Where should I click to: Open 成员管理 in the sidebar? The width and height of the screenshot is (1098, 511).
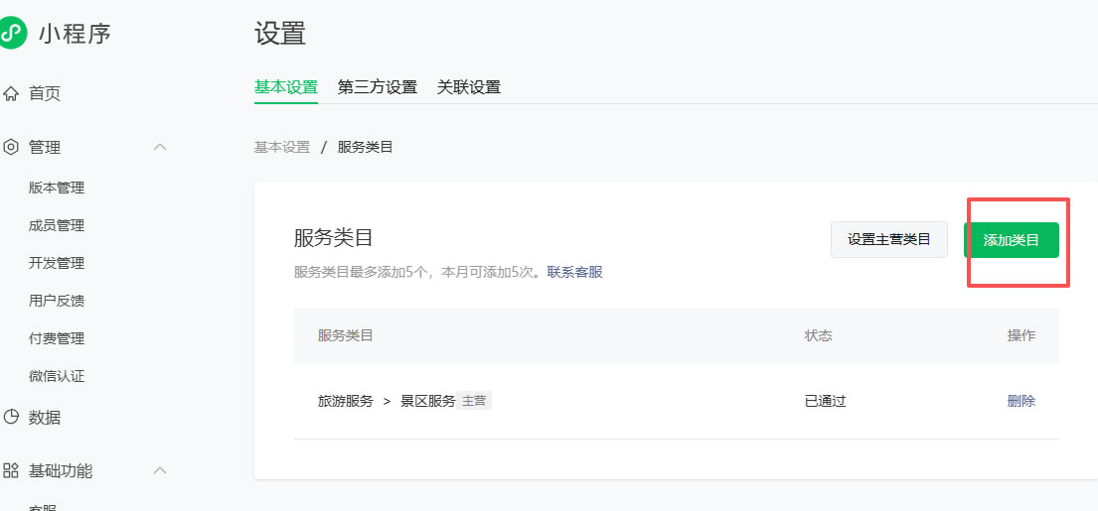57,226
